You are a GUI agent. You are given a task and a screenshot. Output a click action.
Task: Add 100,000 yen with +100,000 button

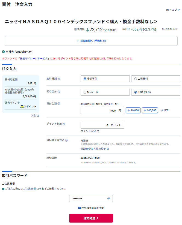pos(150,110)
